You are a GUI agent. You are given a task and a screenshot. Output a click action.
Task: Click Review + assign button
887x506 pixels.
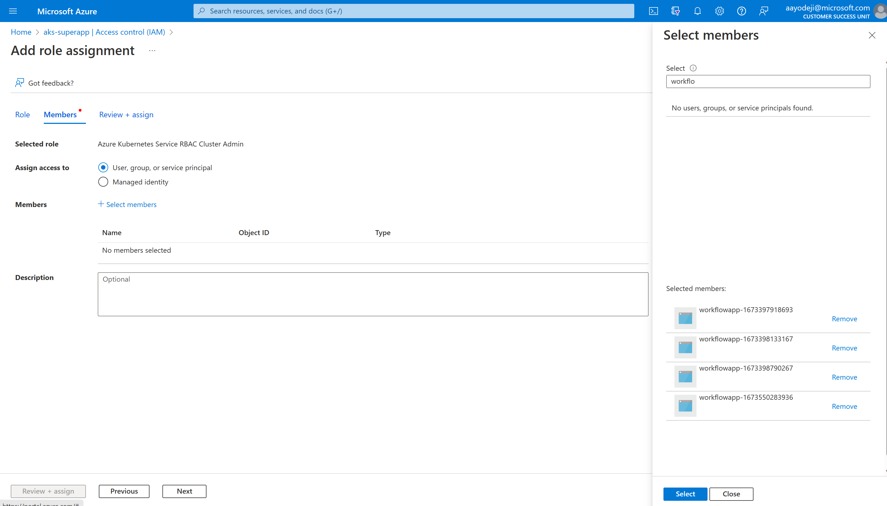(48, 491)
